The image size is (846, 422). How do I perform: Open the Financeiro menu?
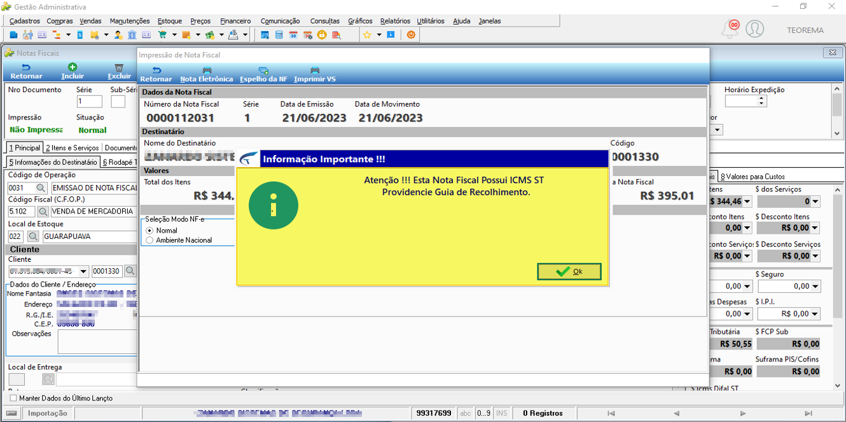235,21
